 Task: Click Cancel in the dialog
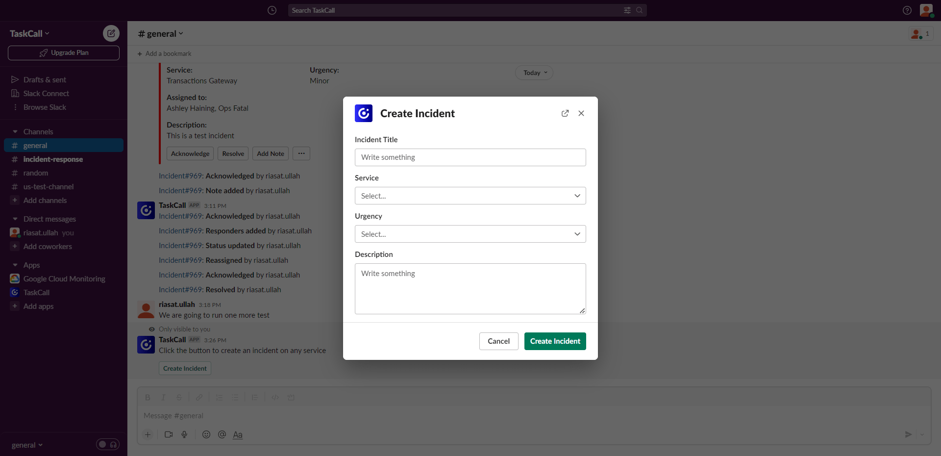coord(498,341)
